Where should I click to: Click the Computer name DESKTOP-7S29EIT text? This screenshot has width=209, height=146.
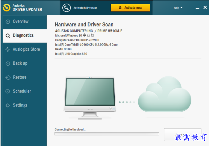click(x=77, y=40)
